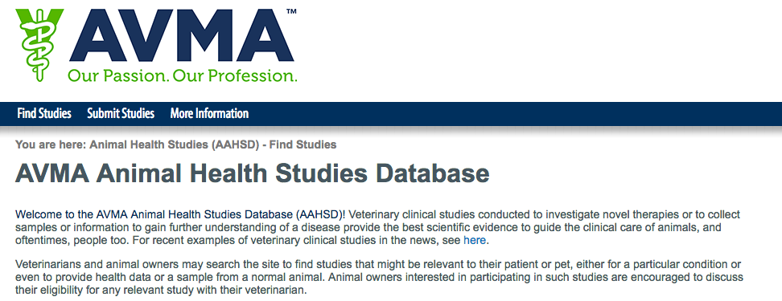Click "Find Studies" at the breadcrumb end
782x301 pixels.
click(x=303, y=144)
